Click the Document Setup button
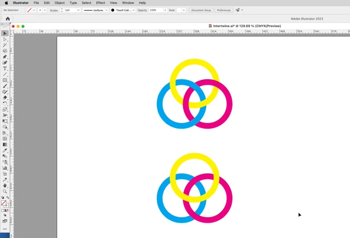The height and width of the screenshot is (238, 350). click(201, 10)
